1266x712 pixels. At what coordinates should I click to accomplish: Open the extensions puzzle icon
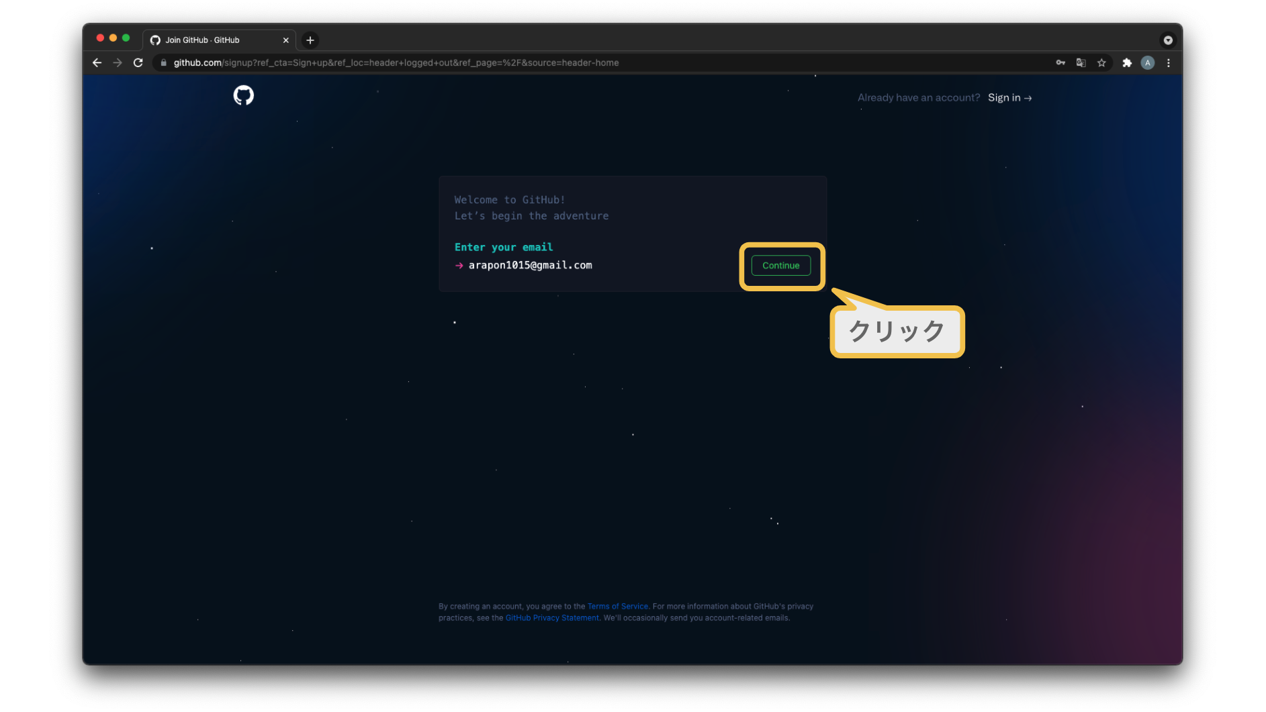(x=1127, y=62)
